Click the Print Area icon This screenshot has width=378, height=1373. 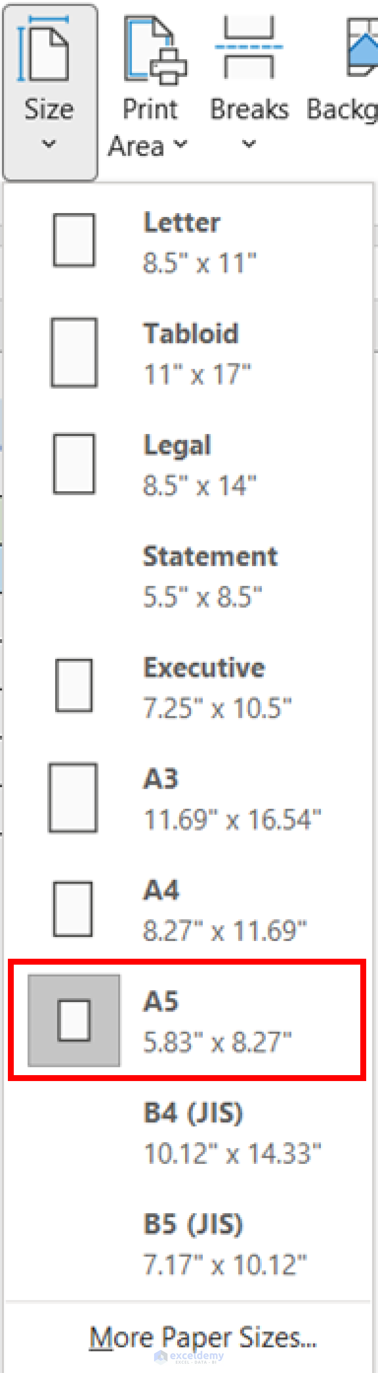click(154, 51)
